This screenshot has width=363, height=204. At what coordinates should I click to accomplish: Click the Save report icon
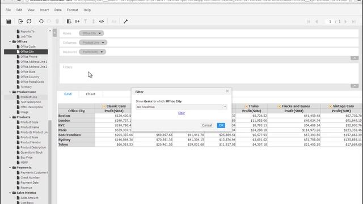[x=9, y=22]
